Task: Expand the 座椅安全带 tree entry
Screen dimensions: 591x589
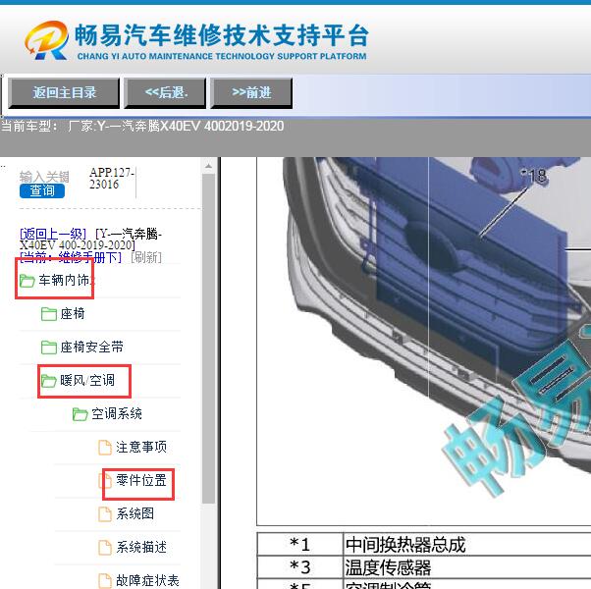Action: 91,347
